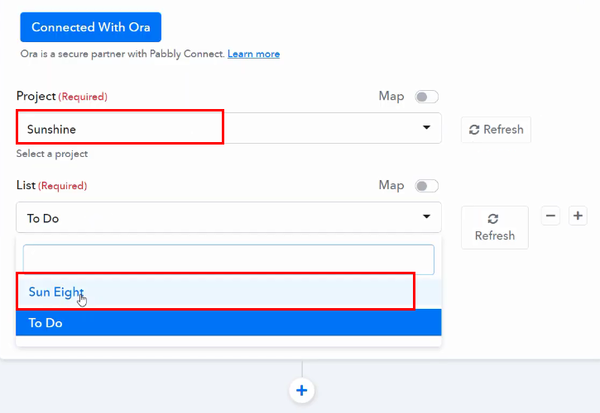Click the plus icon beside List Refresh
Viewport: 600px width, 413px height.
578,216
